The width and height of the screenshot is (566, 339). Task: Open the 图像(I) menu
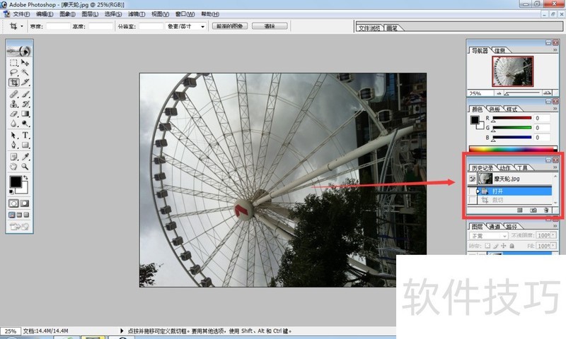point(67,14)
